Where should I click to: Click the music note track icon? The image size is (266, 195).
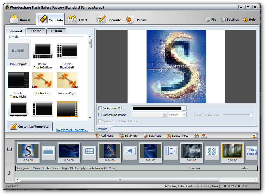[9, 173]
